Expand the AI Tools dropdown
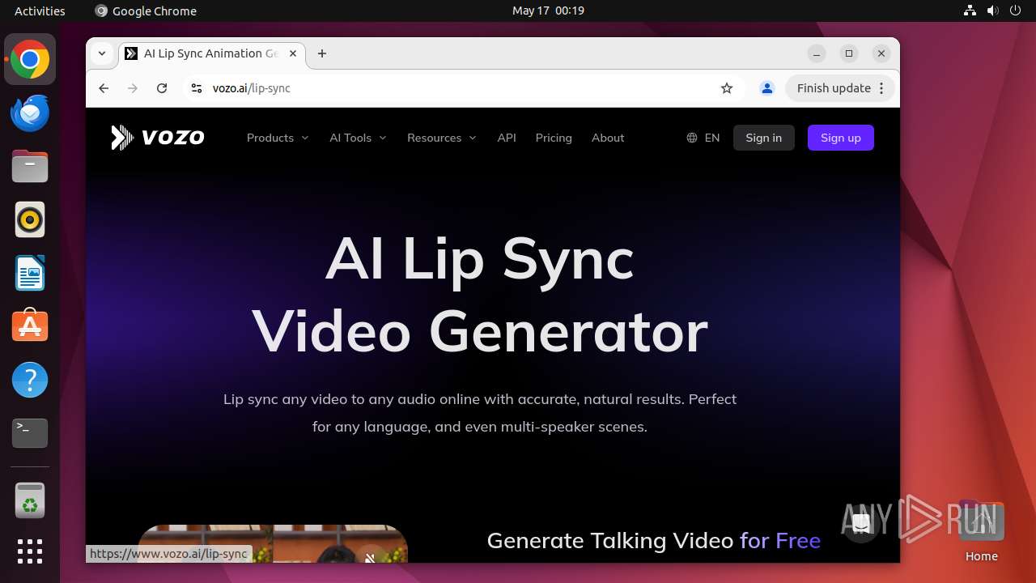Image resolution: width=1036 pixels, height=583 pixels. pyautogui.click(x=358, y=138)
